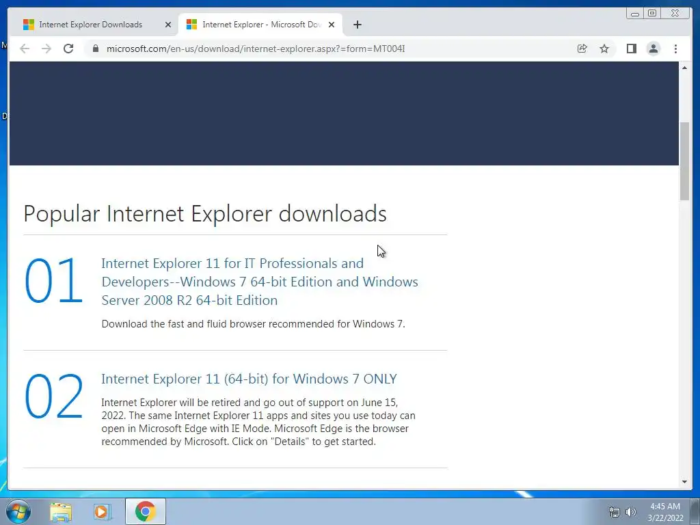Minimize the Chrome window
Screen dimensions: 700x525
point(635,14)
